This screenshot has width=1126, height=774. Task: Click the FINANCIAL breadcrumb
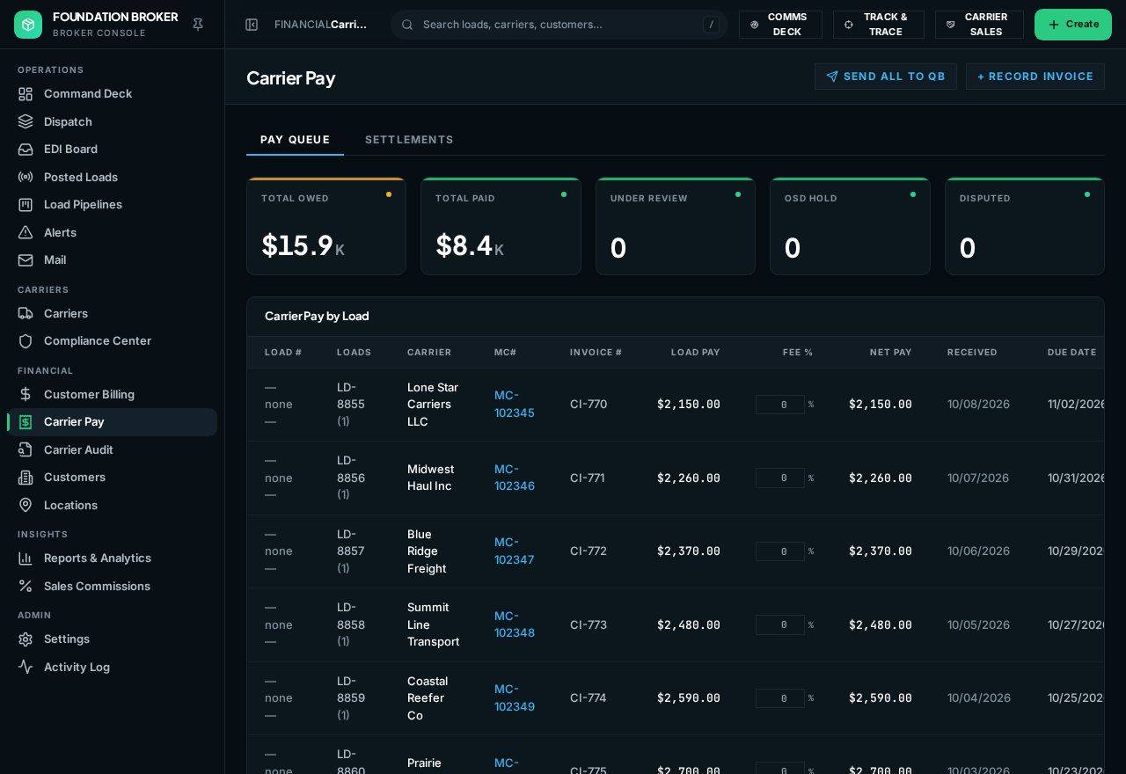click(x=302, y=25)
